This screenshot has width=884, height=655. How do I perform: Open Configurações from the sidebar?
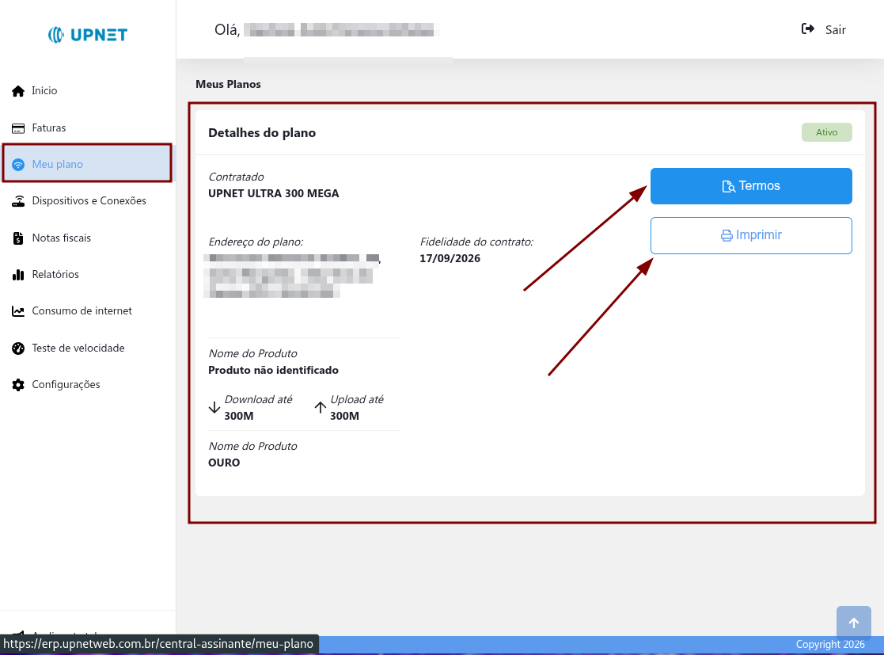tap(66, 385)
